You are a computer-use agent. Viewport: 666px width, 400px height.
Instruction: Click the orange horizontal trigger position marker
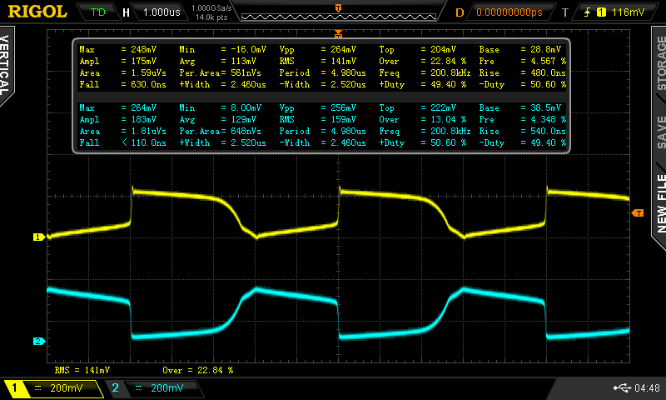pos(338,33)
